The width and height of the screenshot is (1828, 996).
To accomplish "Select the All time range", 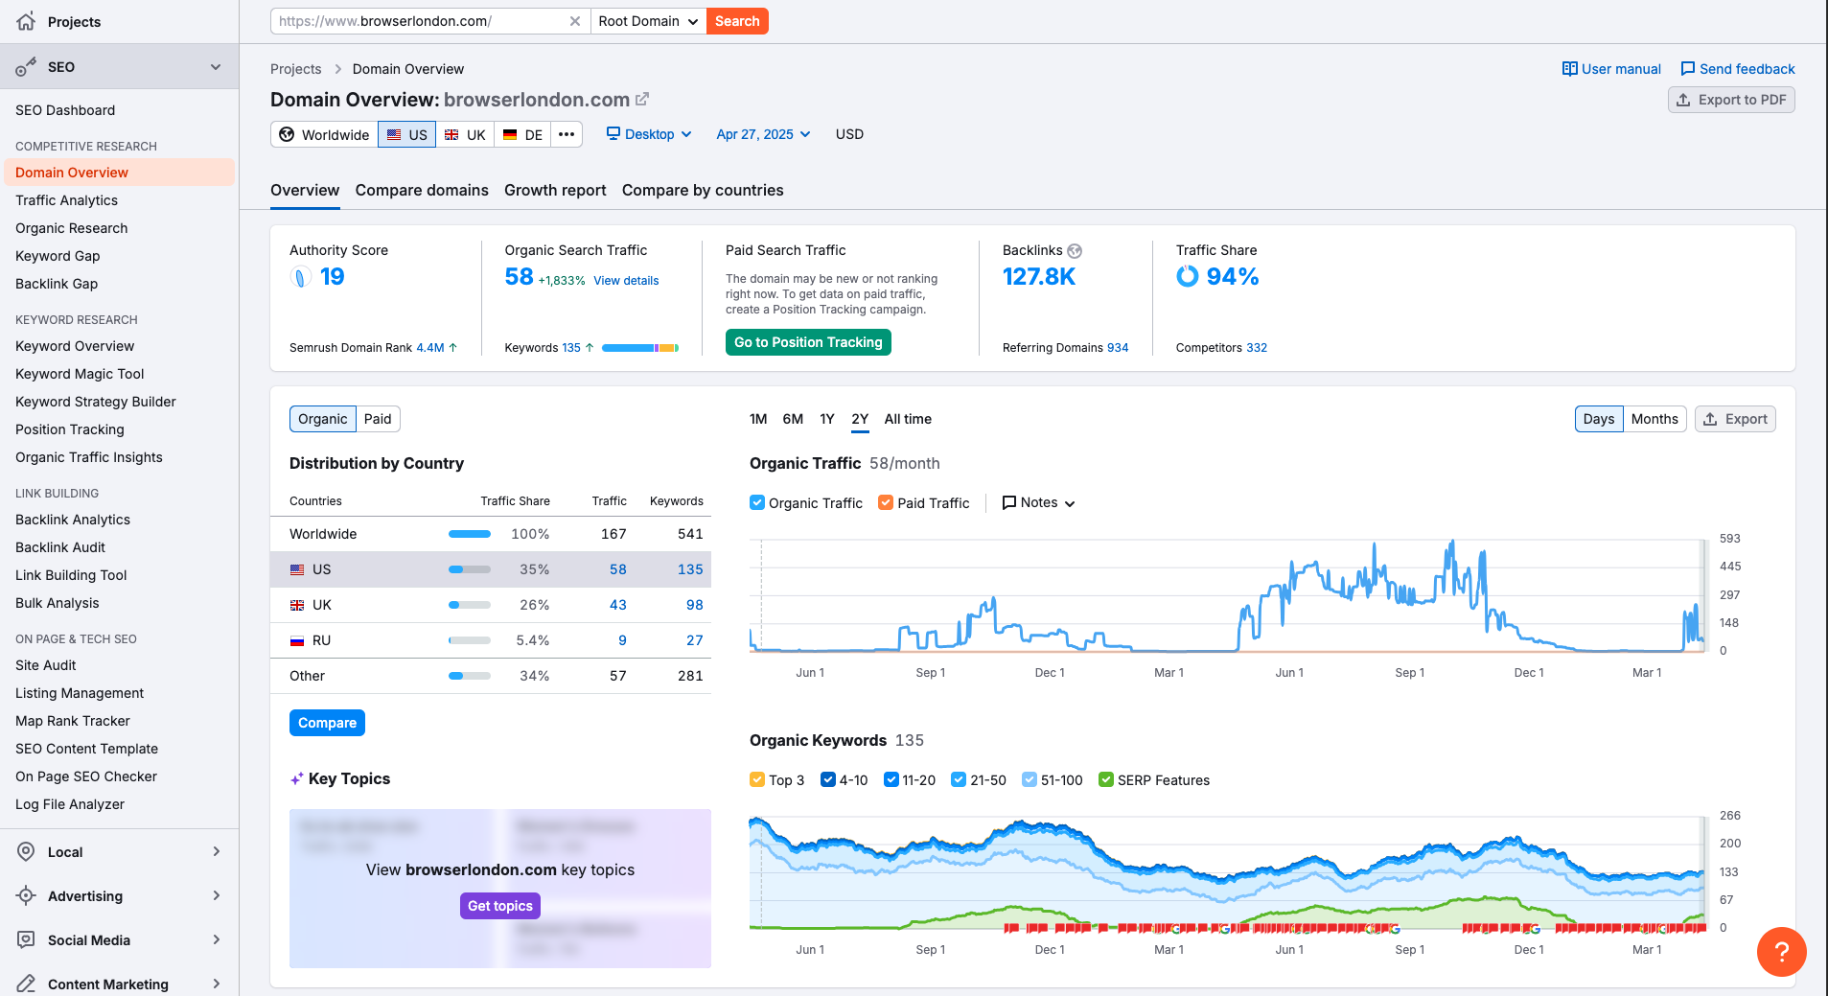I will (908, 419).
